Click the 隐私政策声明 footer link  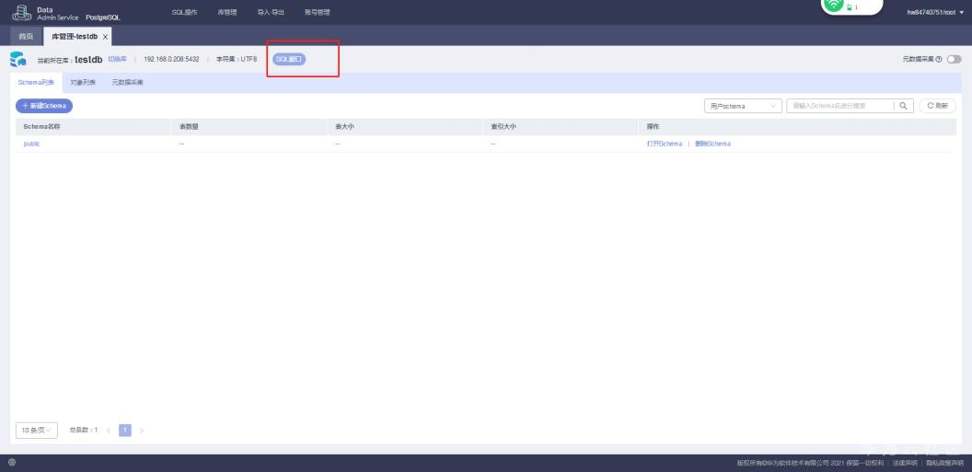pos(944,463)
